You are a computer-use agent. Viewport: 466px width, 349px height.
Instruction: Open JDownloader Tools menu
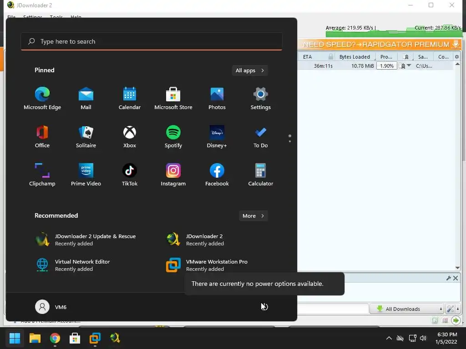[56, 17]
